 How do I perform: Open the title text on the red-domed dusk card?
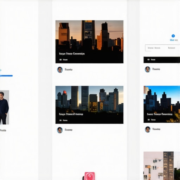pos(71,114)
